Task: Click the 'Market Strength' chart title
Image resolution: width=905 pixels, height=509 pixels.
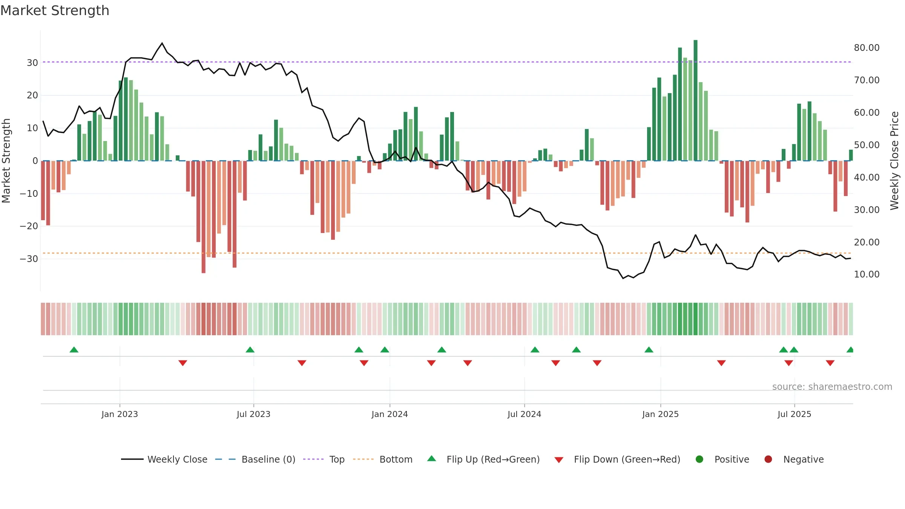Action: pyautogui.click(x=55, y=11)
